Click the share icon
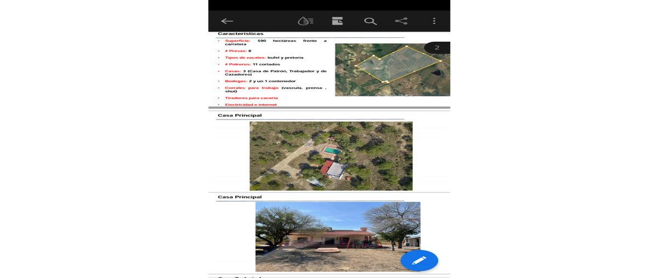Viewport: 658px width, 278px height. point(401,21)
